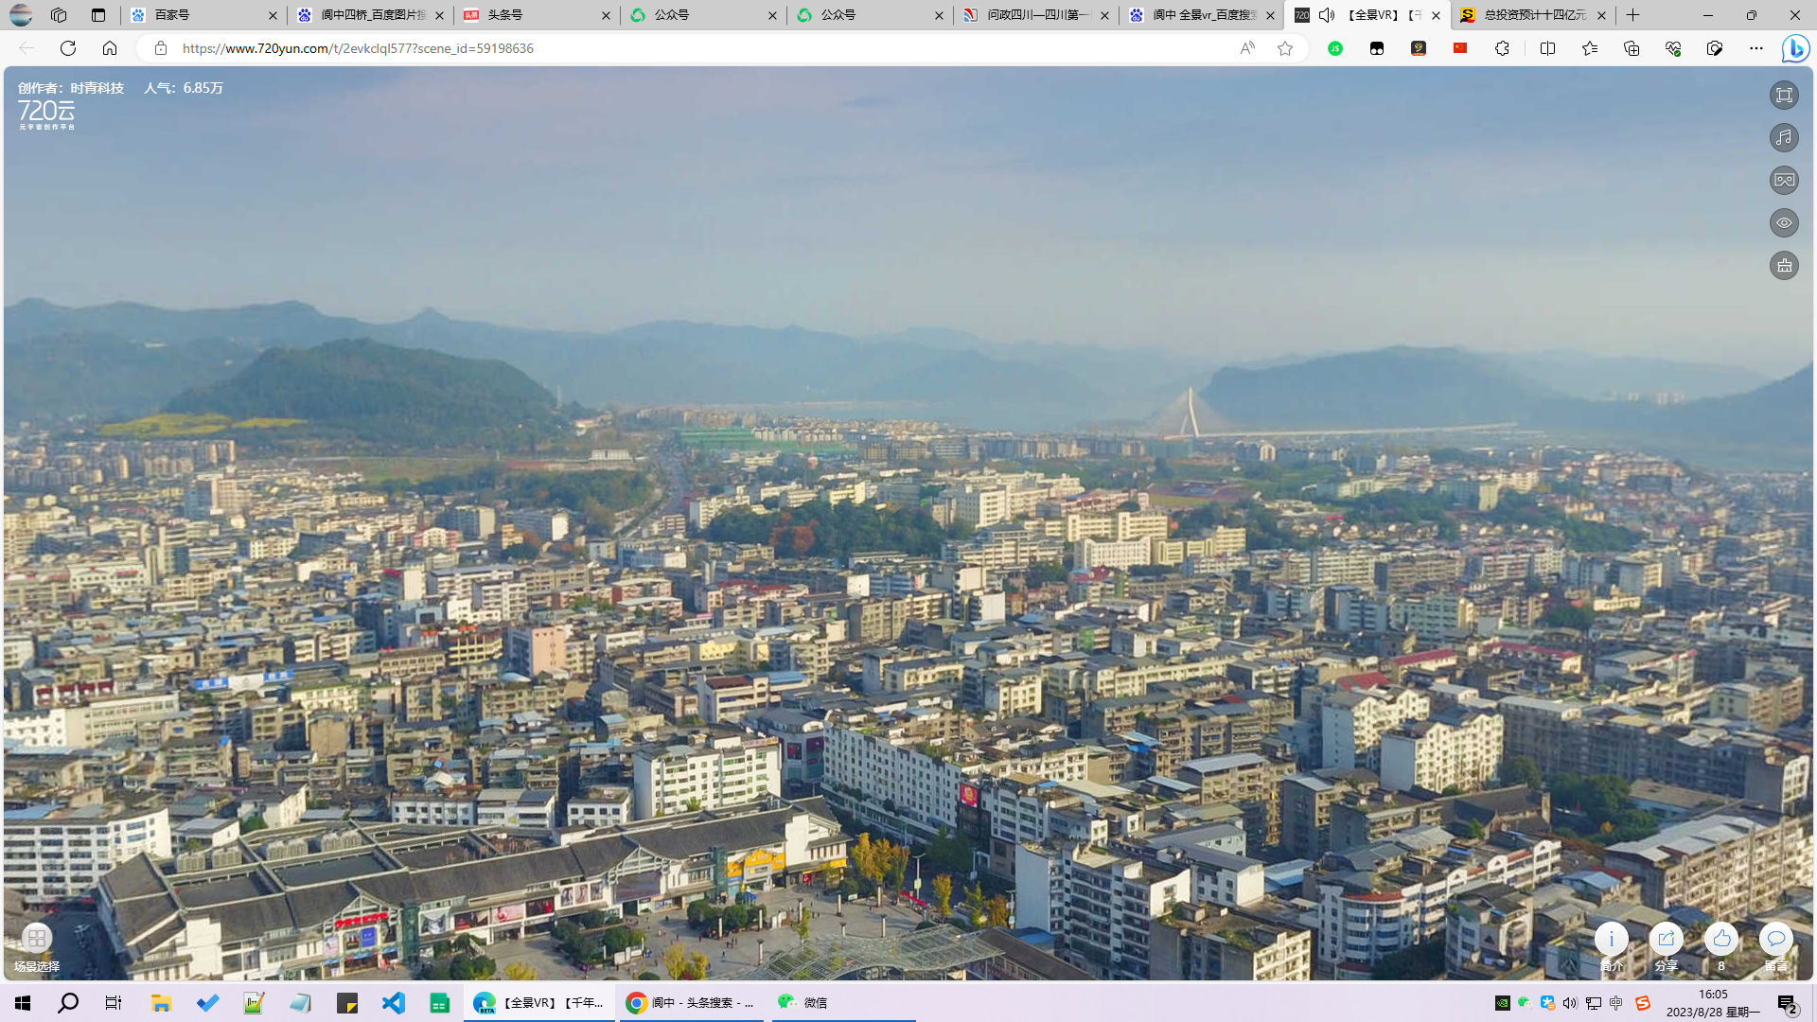
Task: Mute audio on the 全景VR tab
Action: [1327, 15]
